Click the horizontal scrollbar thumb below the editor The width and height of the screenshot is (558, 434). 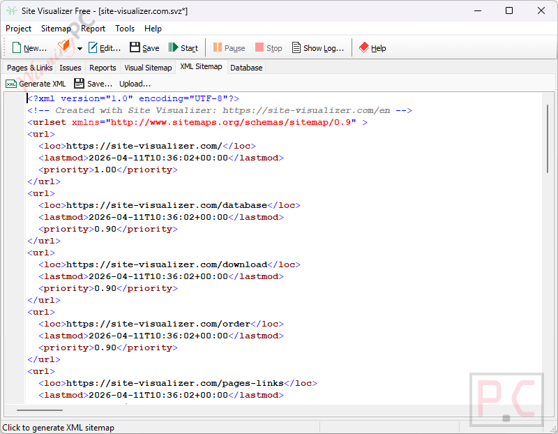pyautogui.click(x=40, y=410)
